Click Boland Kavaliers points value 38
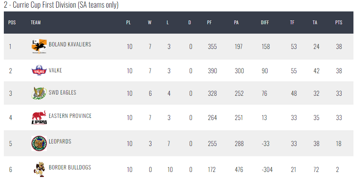The height and width of the screenshot is (189, 356). 339,46
